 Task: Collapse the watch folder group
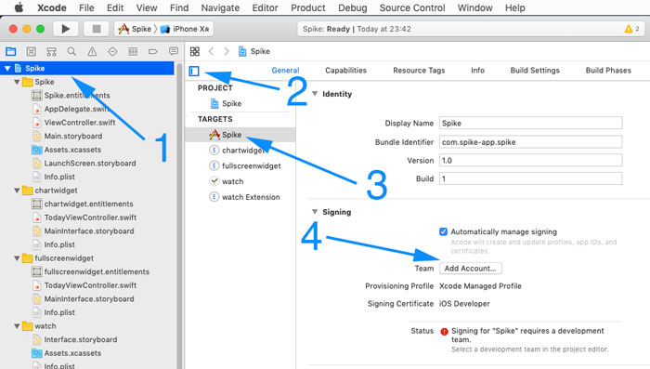17,326
